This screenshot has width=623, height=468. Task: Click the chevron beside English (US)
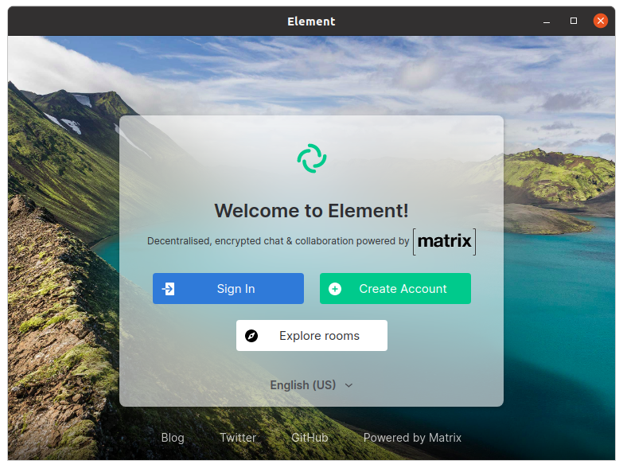pos(348,385)
